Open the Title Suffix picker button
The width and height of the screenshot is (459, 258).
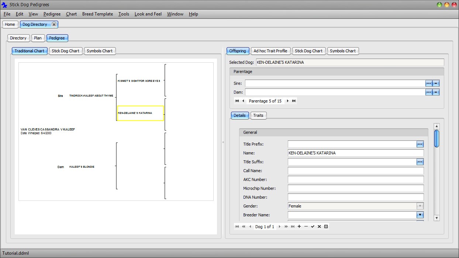[x=420, y=162]
